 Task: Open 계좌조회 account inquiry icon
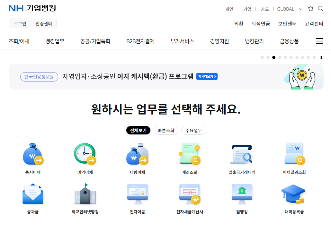pyautogui.click(x=189, y=154)
